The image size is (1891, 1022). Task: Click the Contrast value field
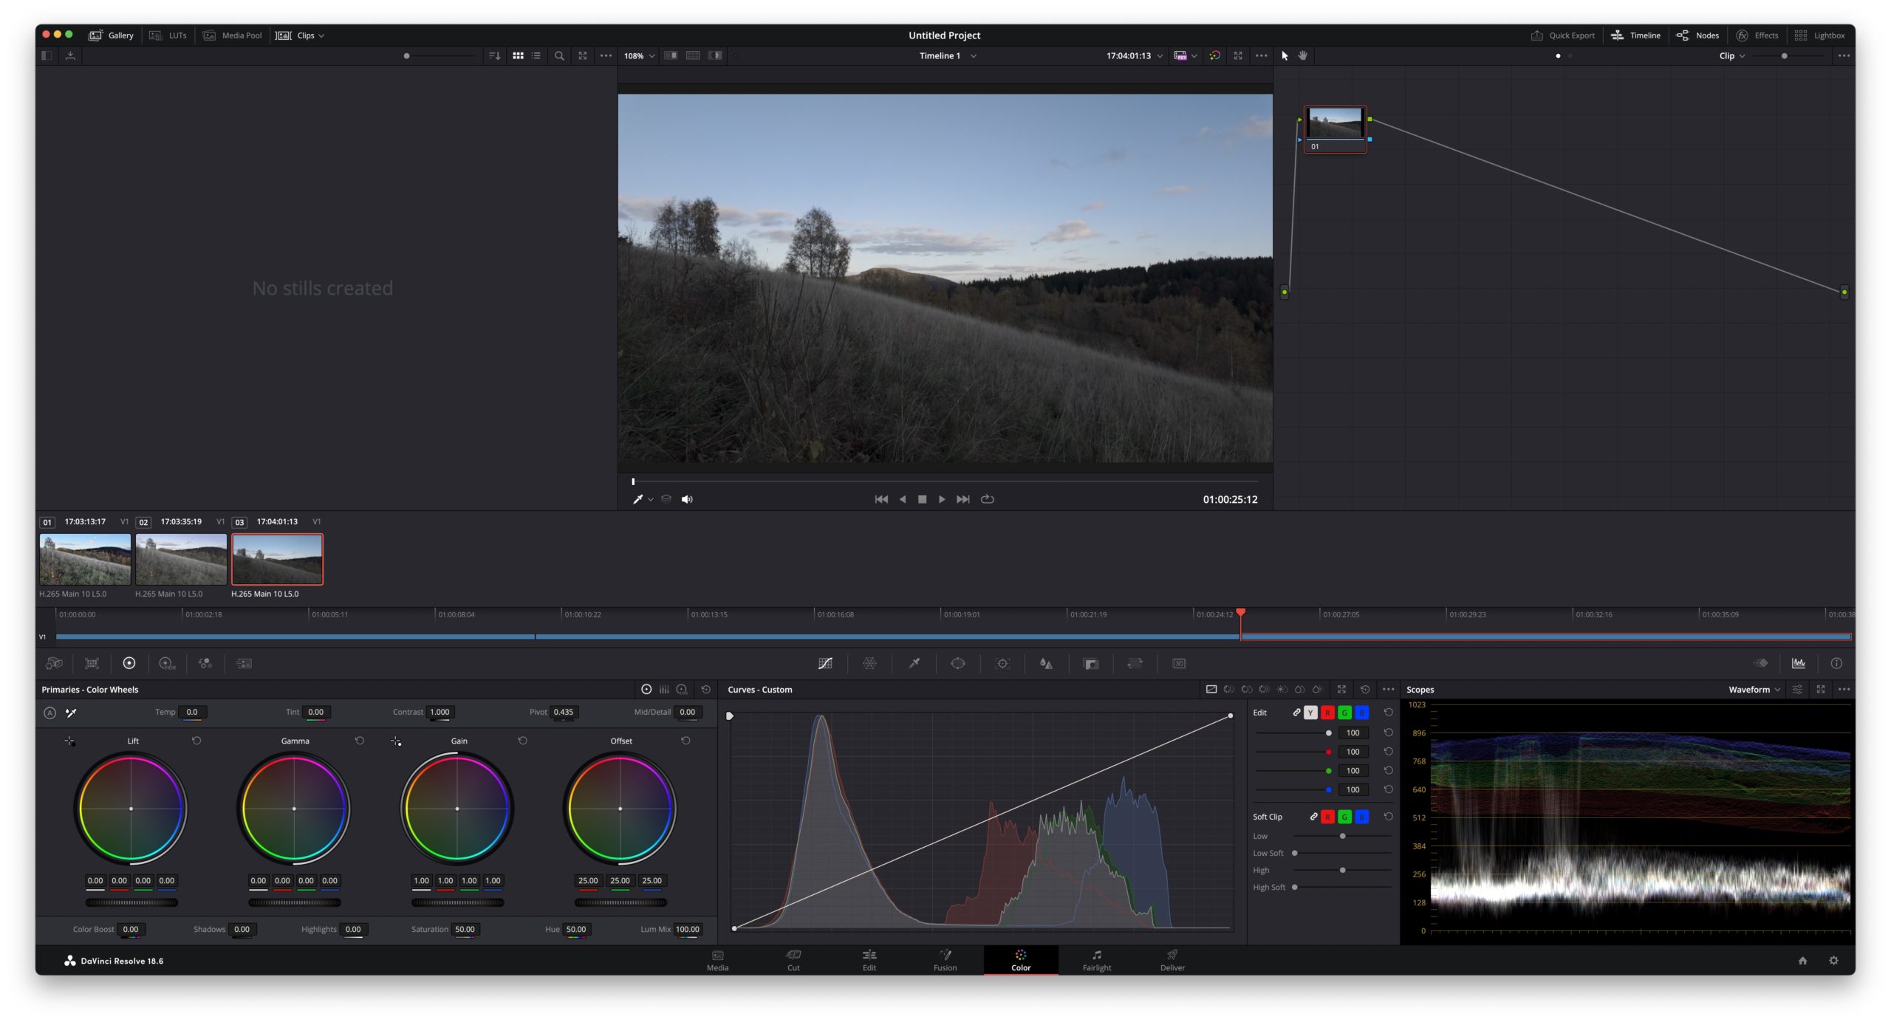pos(440,713)
